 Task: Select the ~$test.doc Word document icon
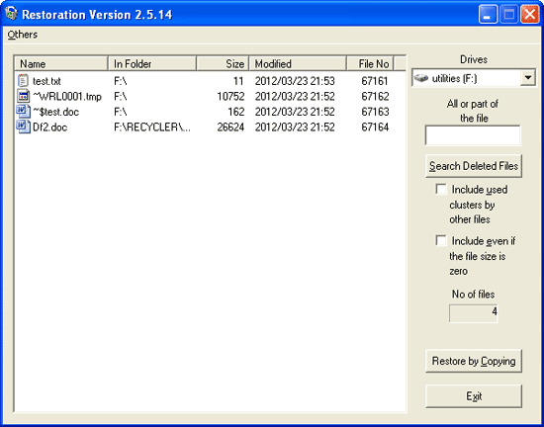click(23, 112)
